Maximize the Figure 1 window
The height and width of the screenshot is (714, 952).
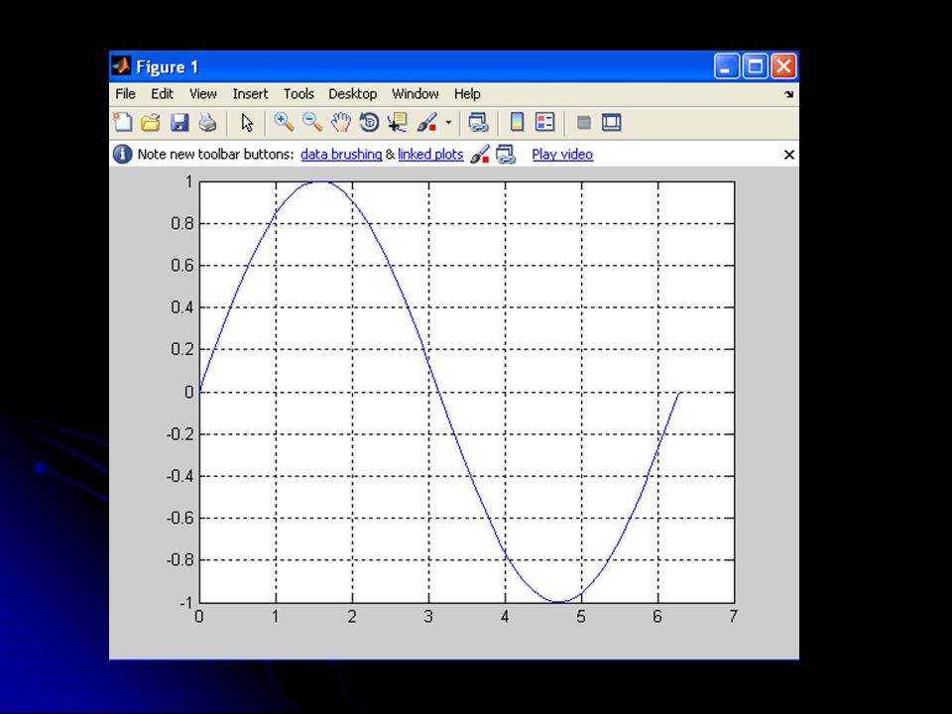point(756,66)
